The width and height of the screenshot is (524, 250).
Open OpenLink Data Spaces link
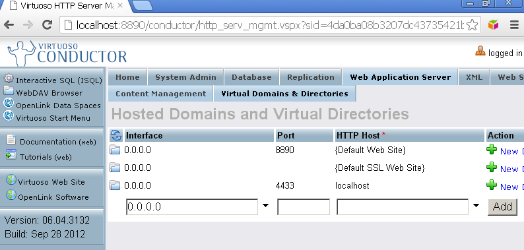tap(58, 106)
